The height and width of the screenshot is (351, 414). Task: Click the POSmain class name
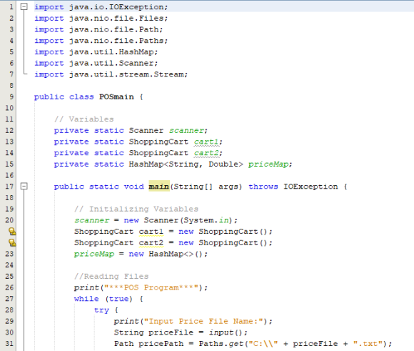[116, 97]
